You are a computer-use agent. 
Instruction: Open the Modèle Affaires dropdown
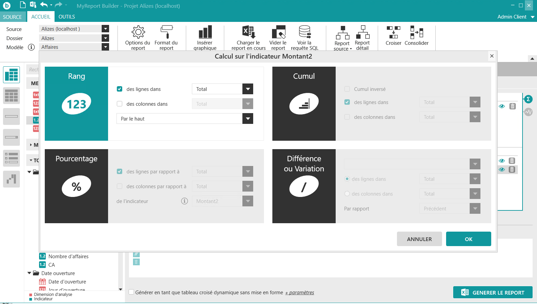(105, 47)
